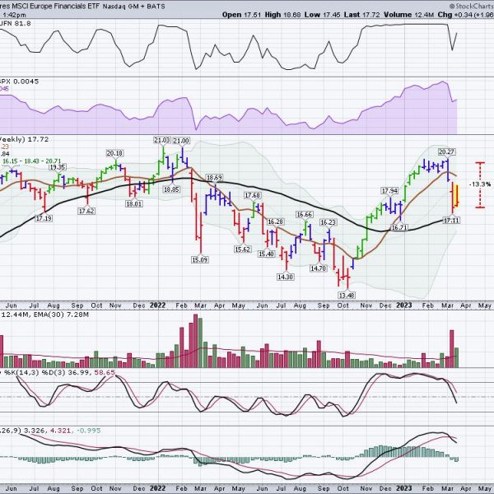This screenshot has width=494, height=494.
Task: Select the 13.48 bottom price label
Action: [x=347, y=296]
